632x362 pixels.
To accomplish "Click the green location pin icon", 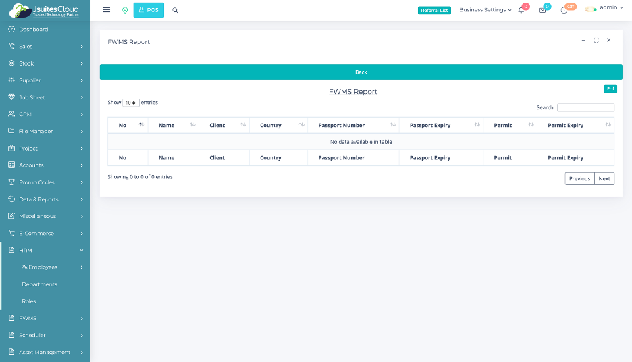I will 125,10.
